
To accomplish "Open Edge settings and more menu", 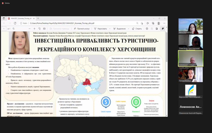I will point(164,23).
